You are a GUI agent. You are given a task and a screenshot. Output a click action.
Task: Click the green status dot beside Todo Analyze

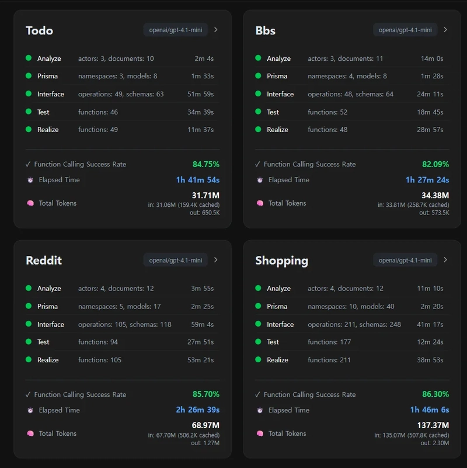29,58
